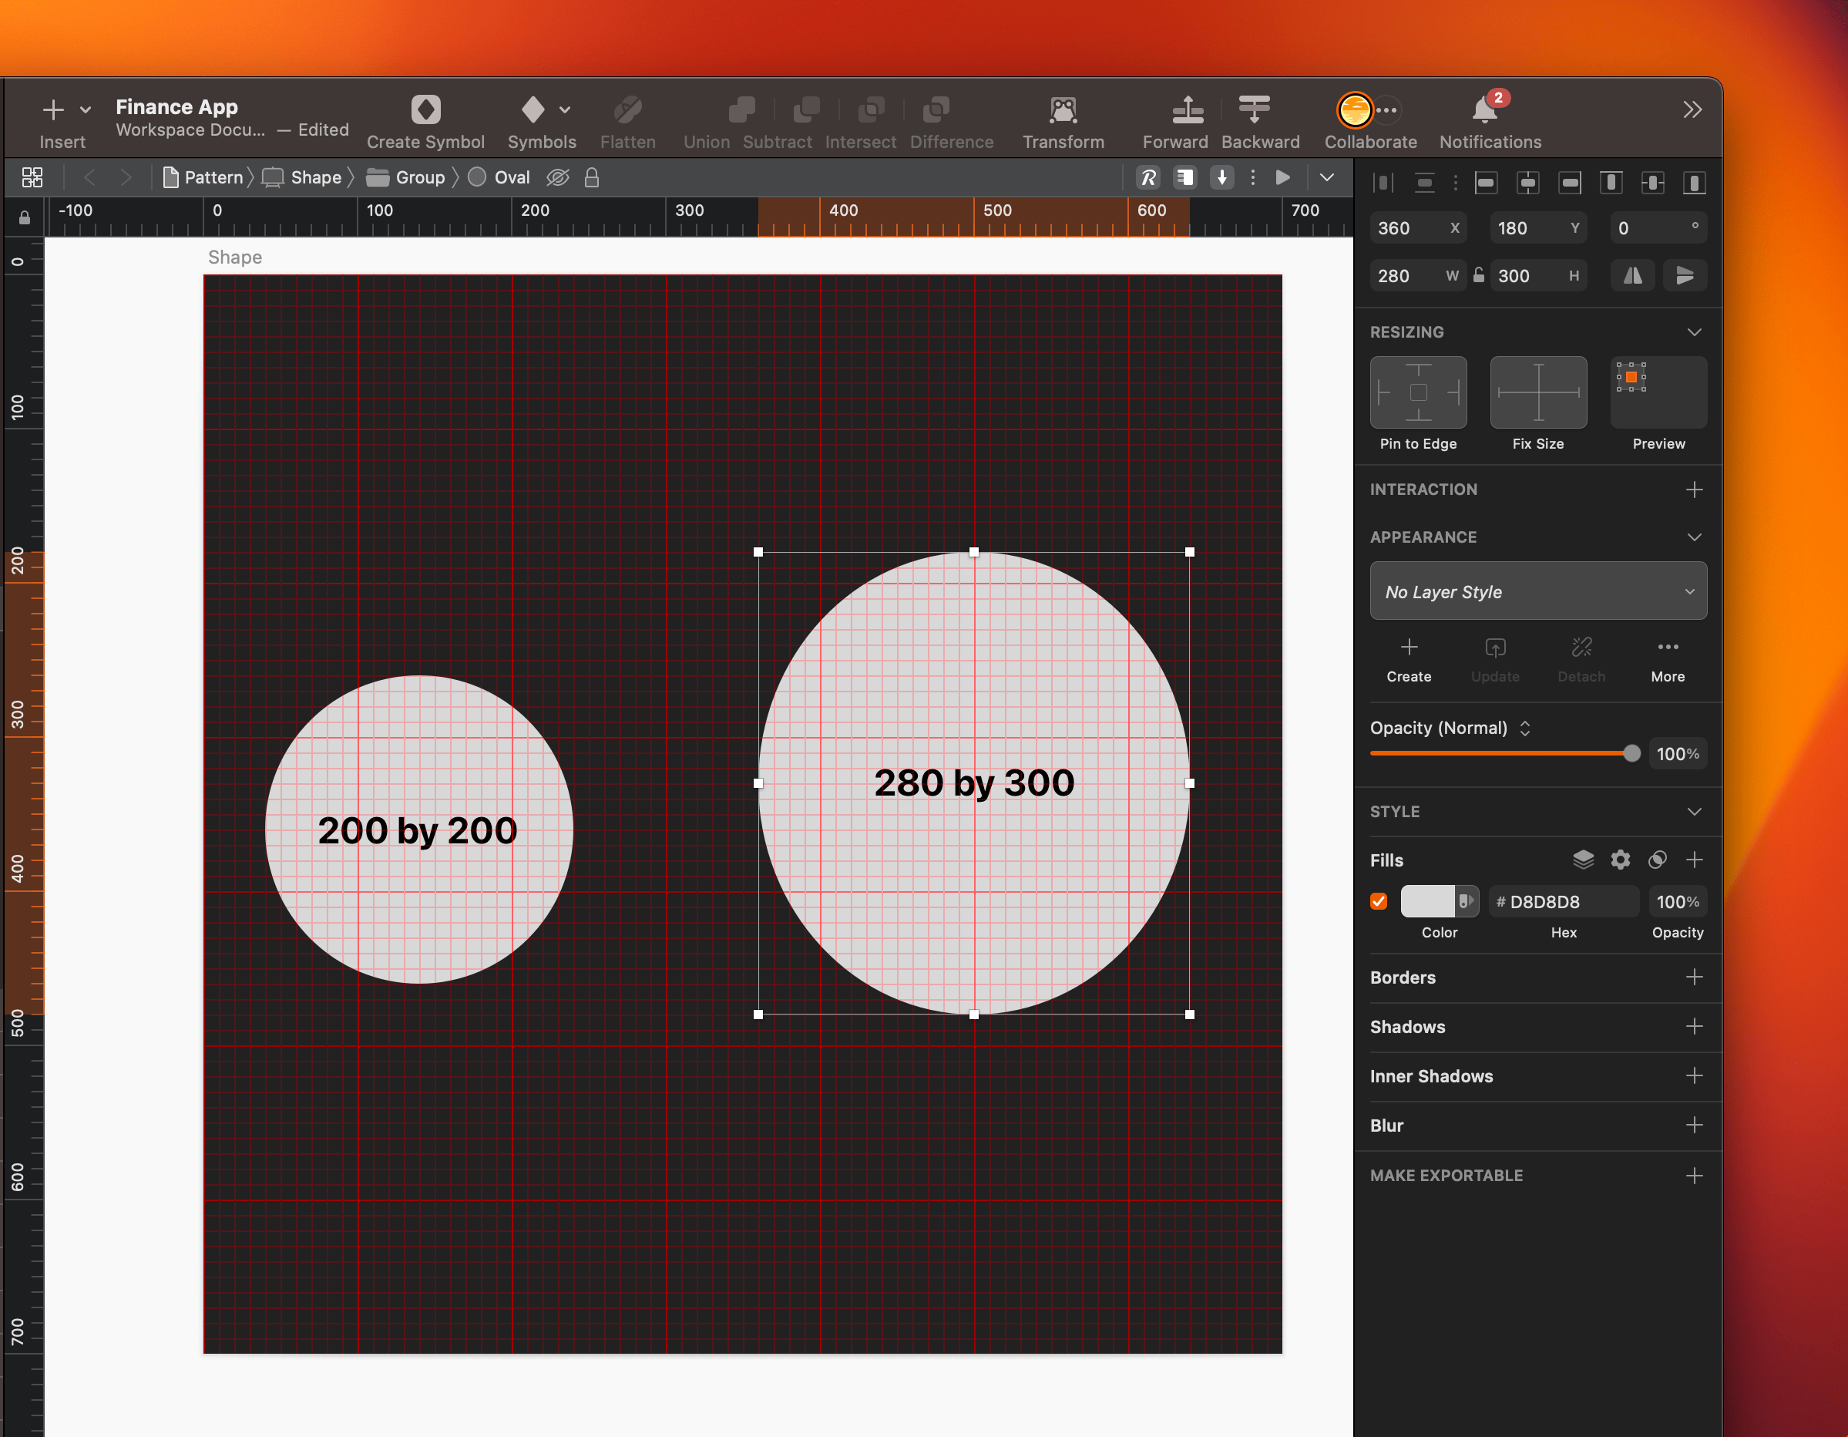Image resolution: width=1848 pixels, height=1437 pixels.
Task: Collapse the Resizing section chevron
Action: 1694,332
